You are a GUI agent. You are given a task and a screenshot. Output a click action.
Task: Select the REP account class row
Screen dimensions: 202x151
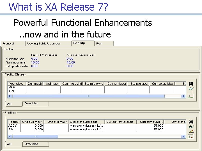tap(97, 88)
